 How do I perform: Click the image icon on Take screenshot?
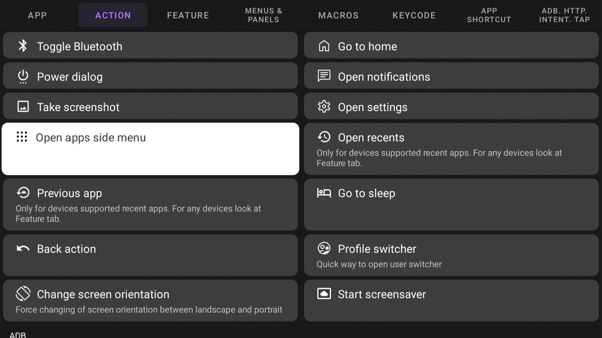23,107
